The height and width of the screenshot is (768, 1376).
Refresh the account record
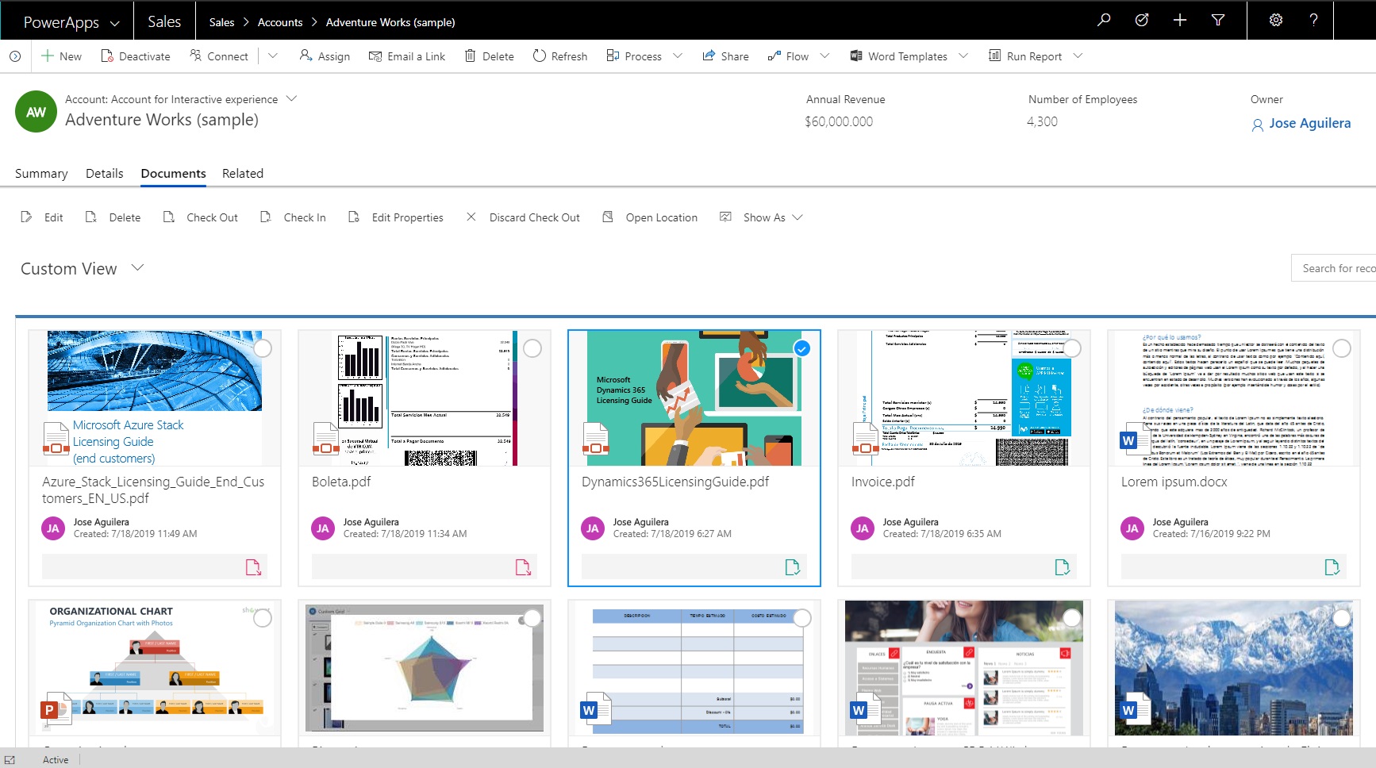tap(560, 56)
